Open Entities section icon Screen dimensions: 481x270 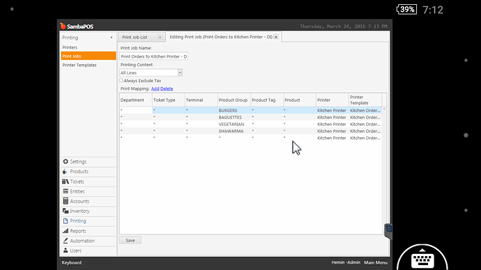click(66, 191)
